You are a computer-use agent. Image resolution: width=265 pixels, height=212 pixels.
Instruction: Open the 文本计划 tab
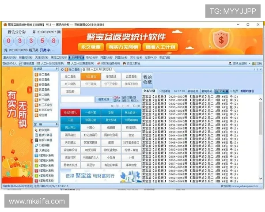pyautogui.click(x=149, y=91)
